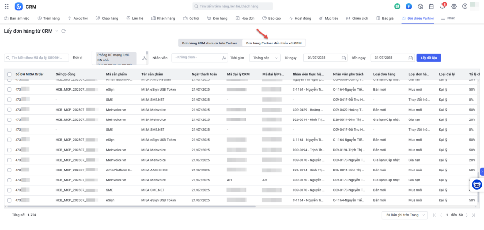Open the settings gear icon
This screenshot has height=230, width=484.
point(454,6)
